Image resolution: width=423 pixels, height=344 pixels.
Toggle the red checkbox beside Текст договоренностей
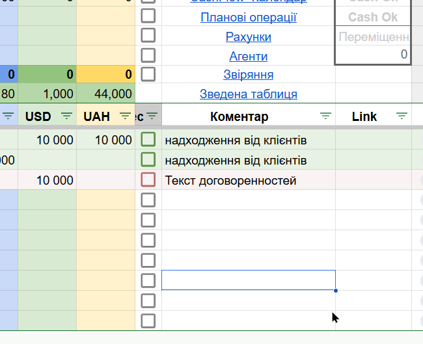click(148, 180)
